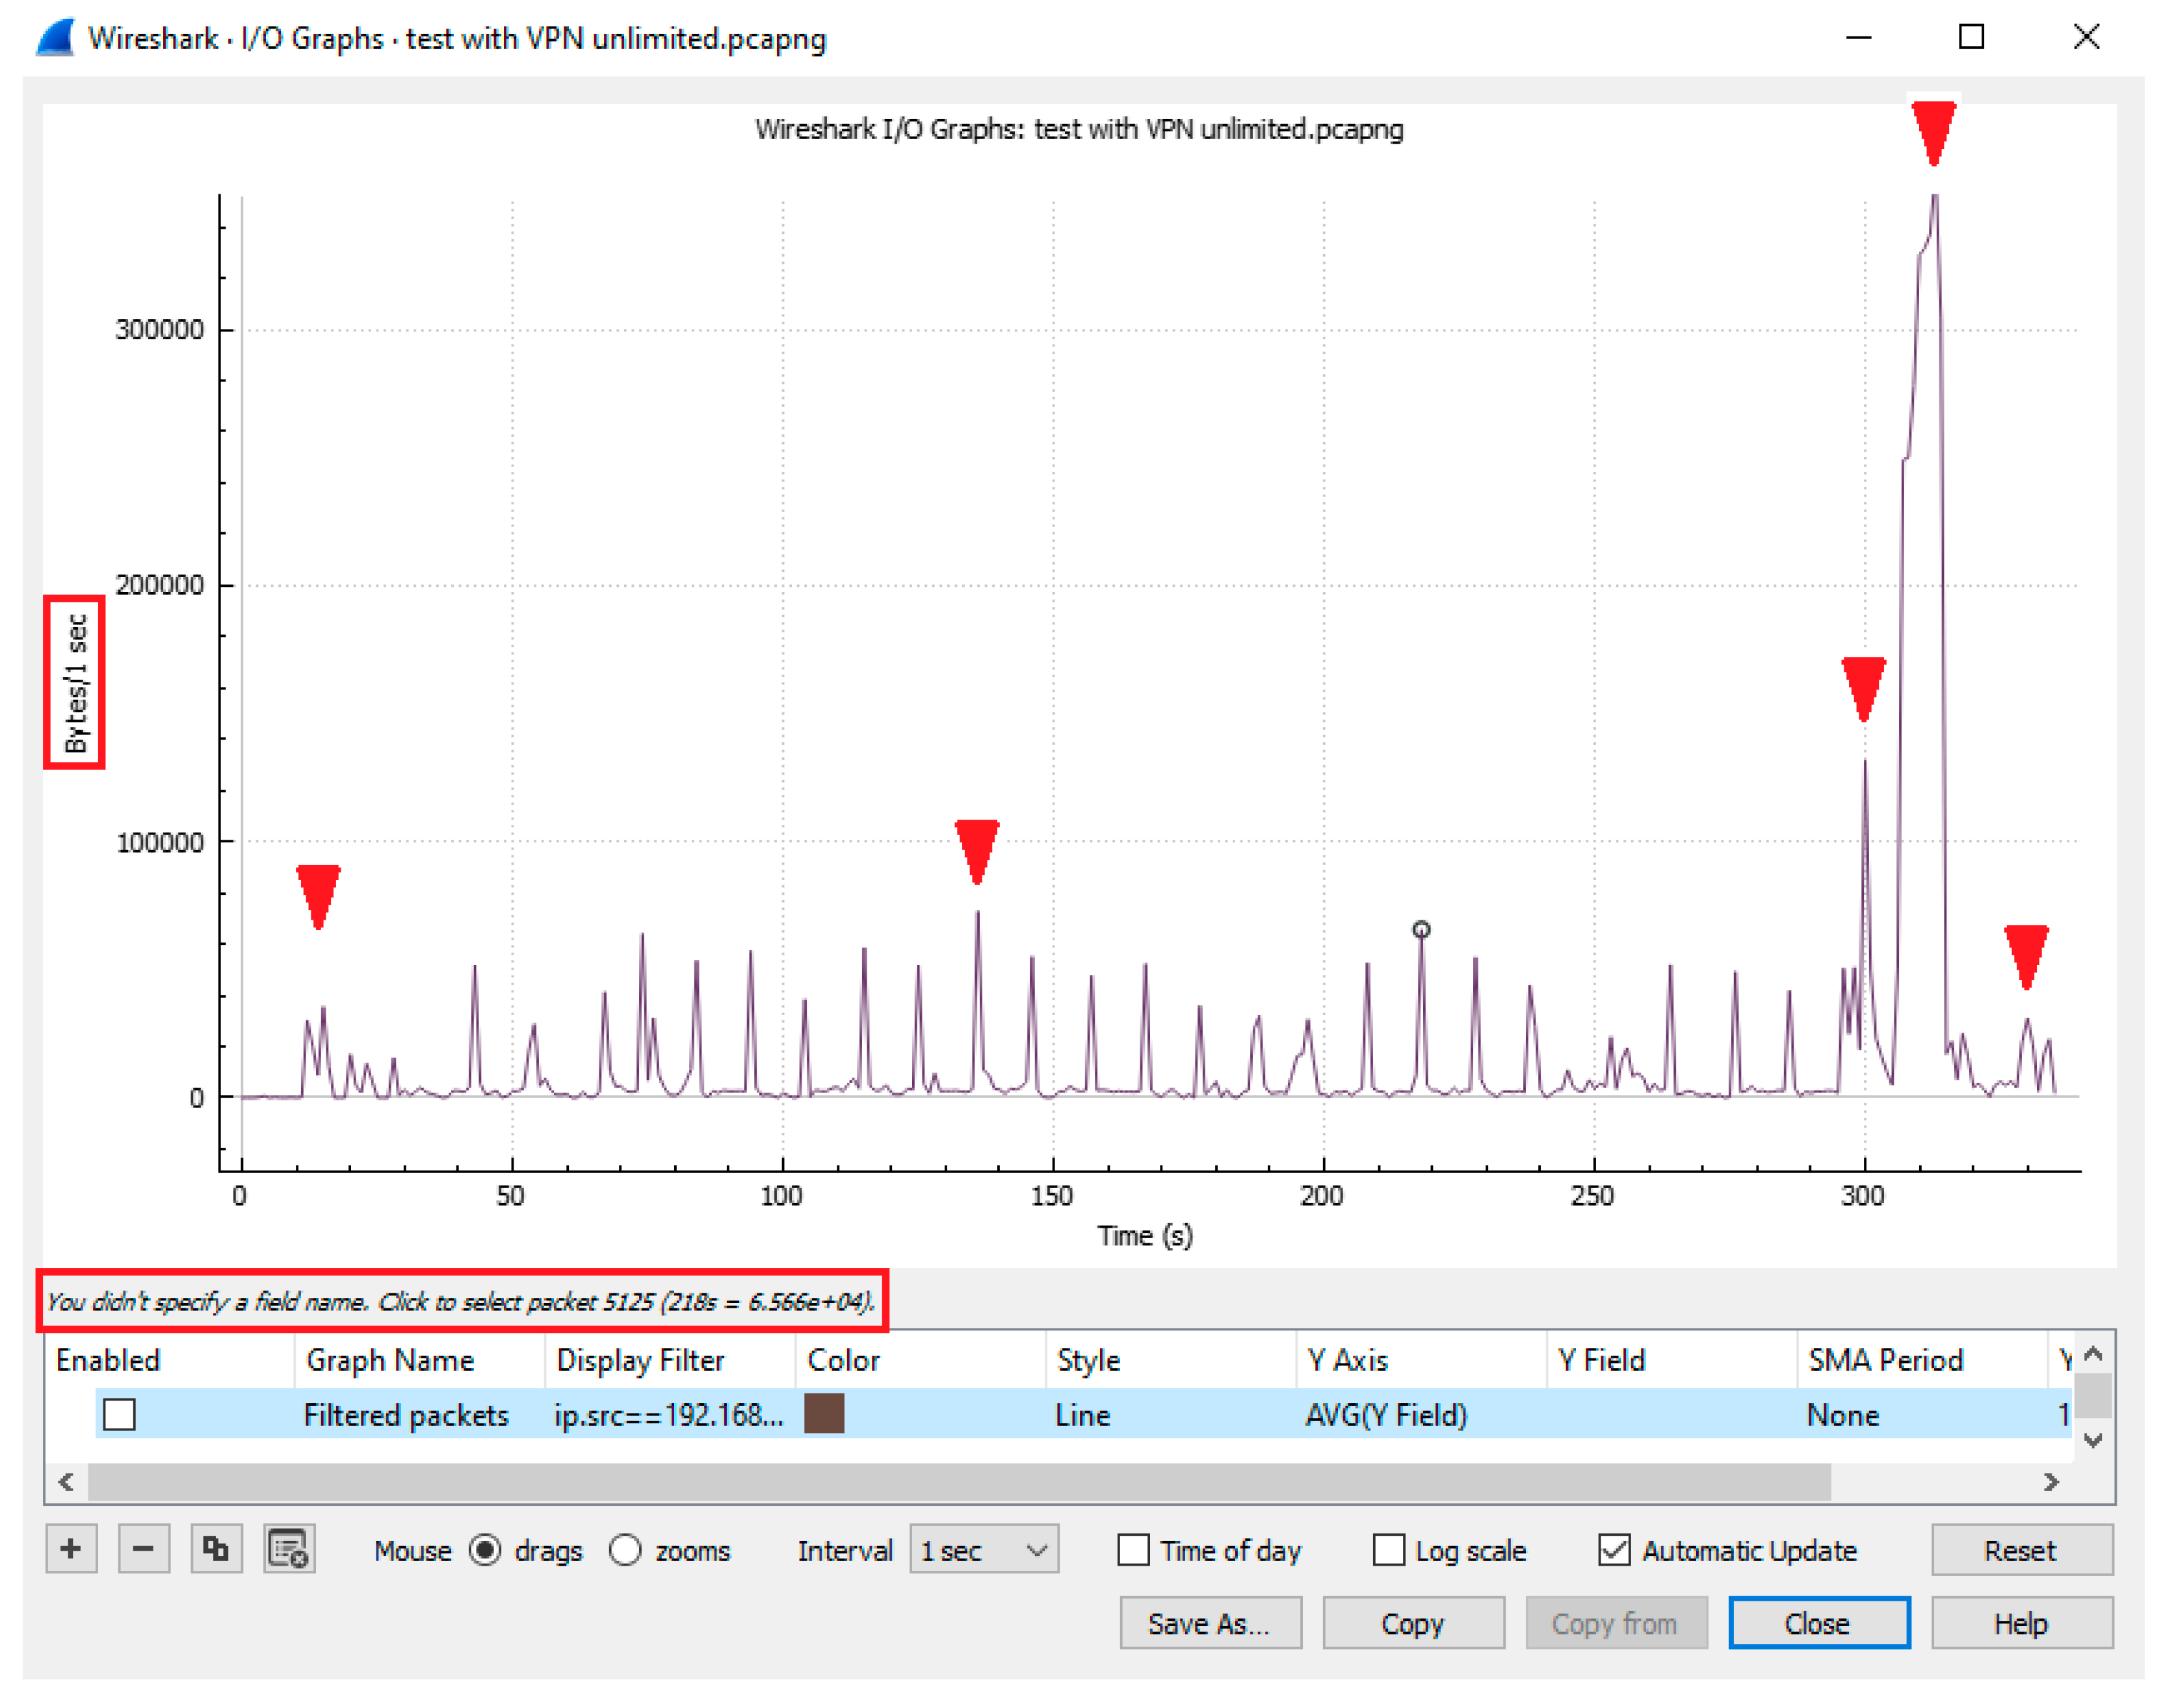The width and height of the screenshot is (2174, 1708).
Task: Click the right arrow of horizontal scrollbar
Action: click(2052, 1483)
